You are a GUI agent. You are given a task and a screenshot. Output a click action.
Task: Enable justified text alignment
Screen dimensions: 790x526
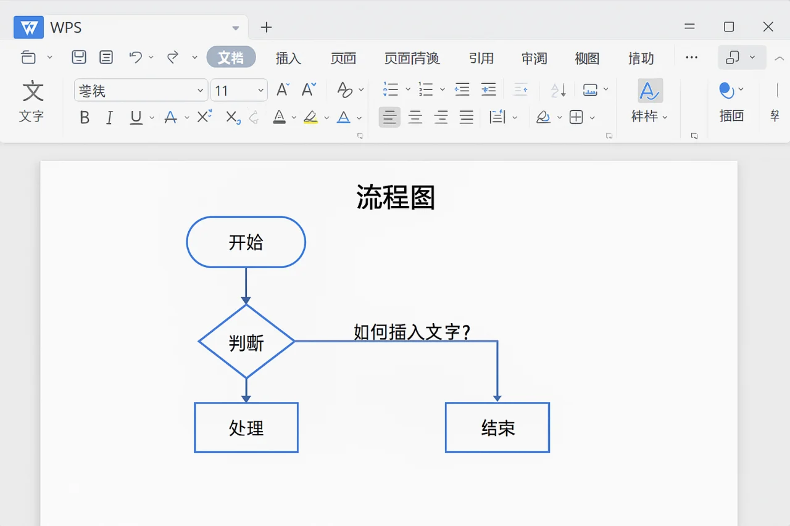467,117
